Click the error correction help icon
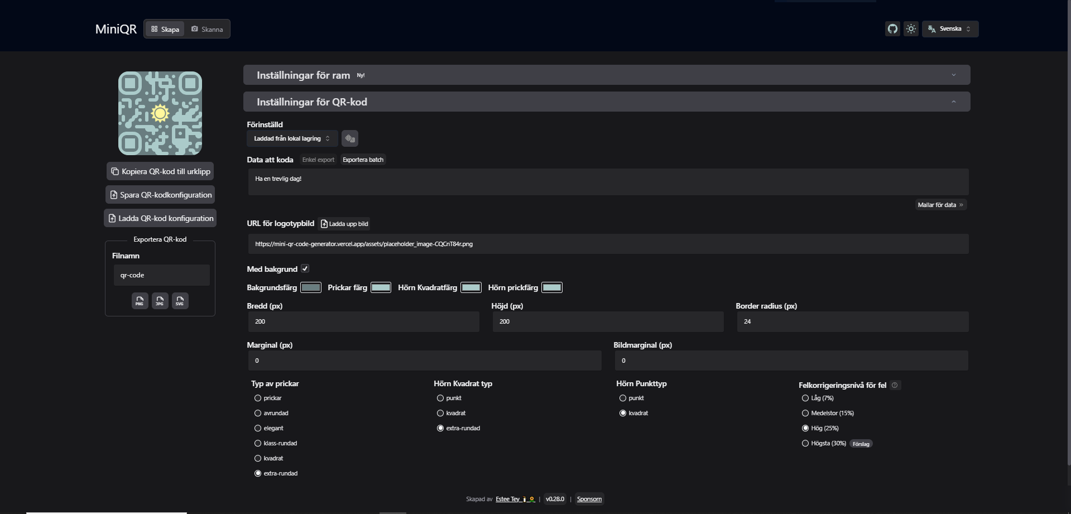The height and width of the screenshot is (514, 1071). pos(895,385)
